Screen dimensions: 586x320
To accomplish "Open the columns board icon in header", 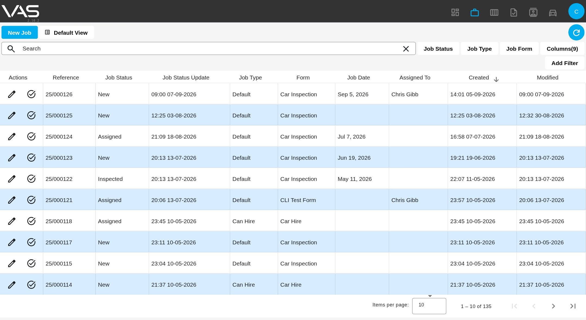I will tap(494, 12).
